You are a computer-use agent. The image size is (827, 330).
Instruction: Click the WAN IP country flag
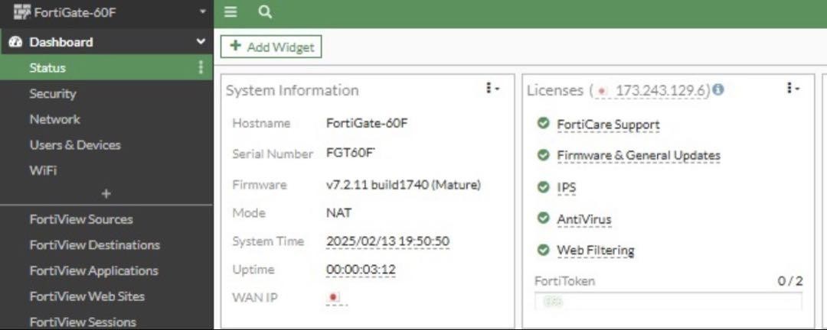(x=333, y=297)
